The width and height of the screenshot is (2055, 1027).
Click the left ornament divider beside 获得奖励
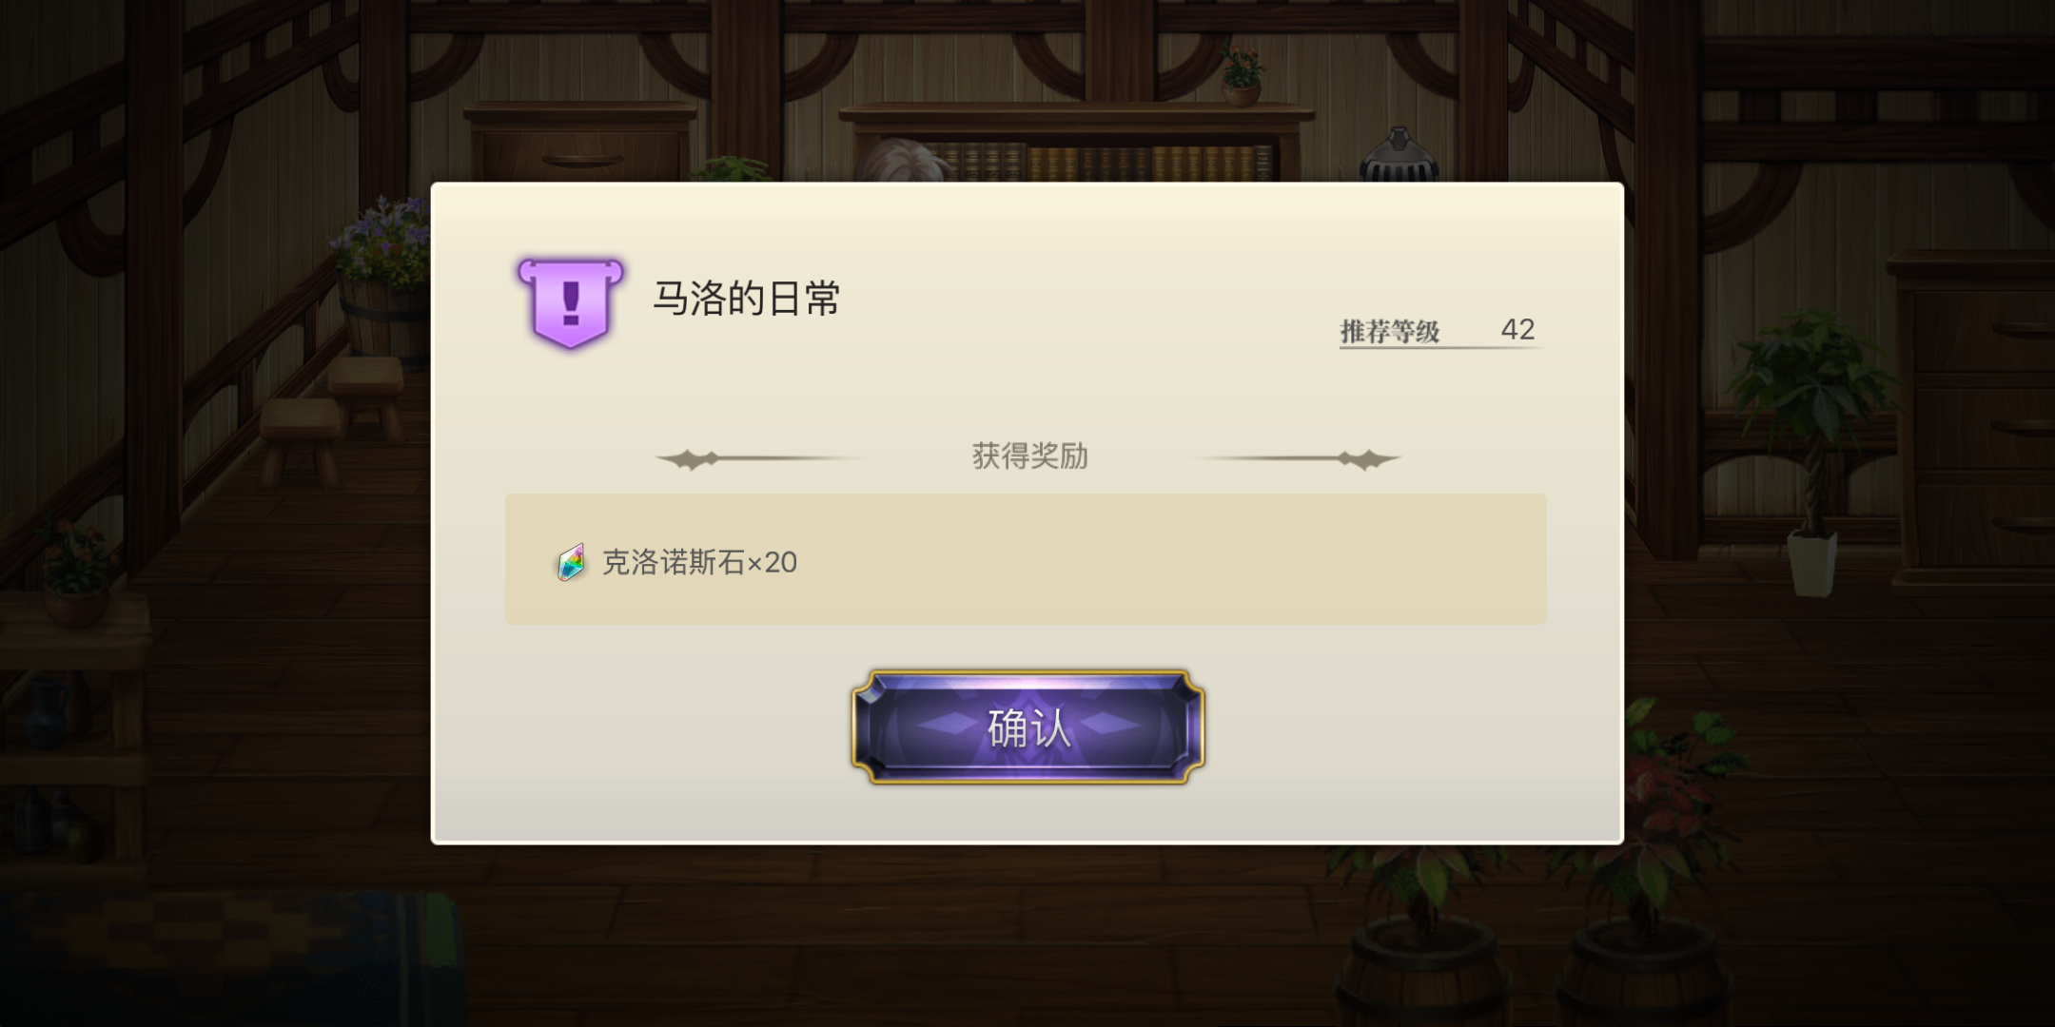pyautogui.click(x=756, y=459)
